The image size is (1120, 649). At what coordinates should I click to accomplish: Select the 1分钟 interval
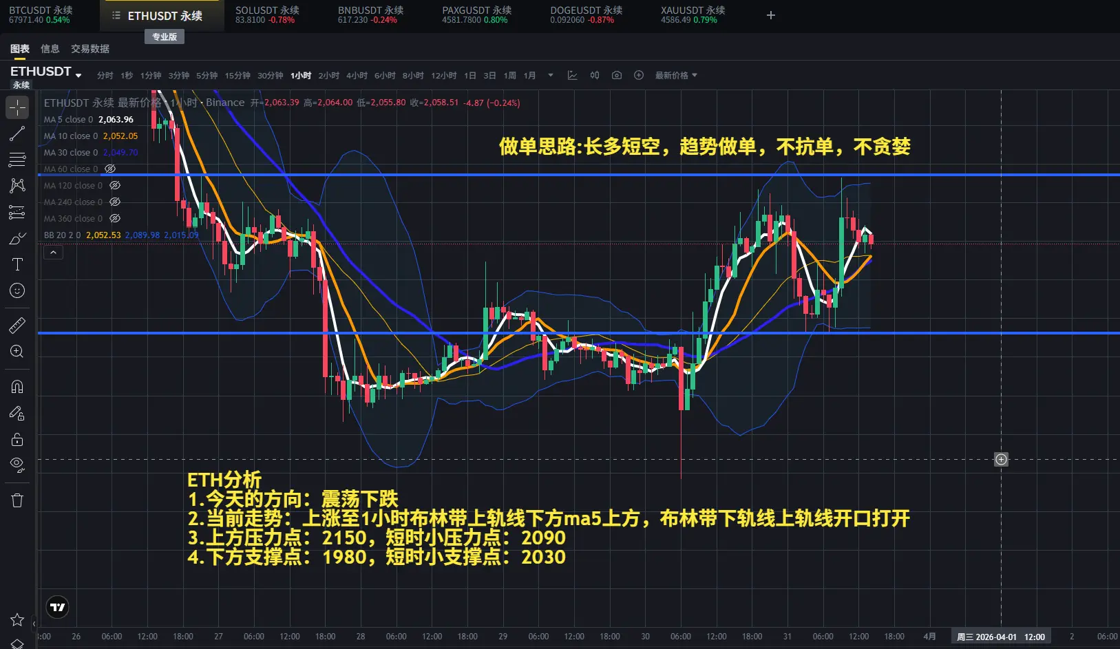click(151, 76)
